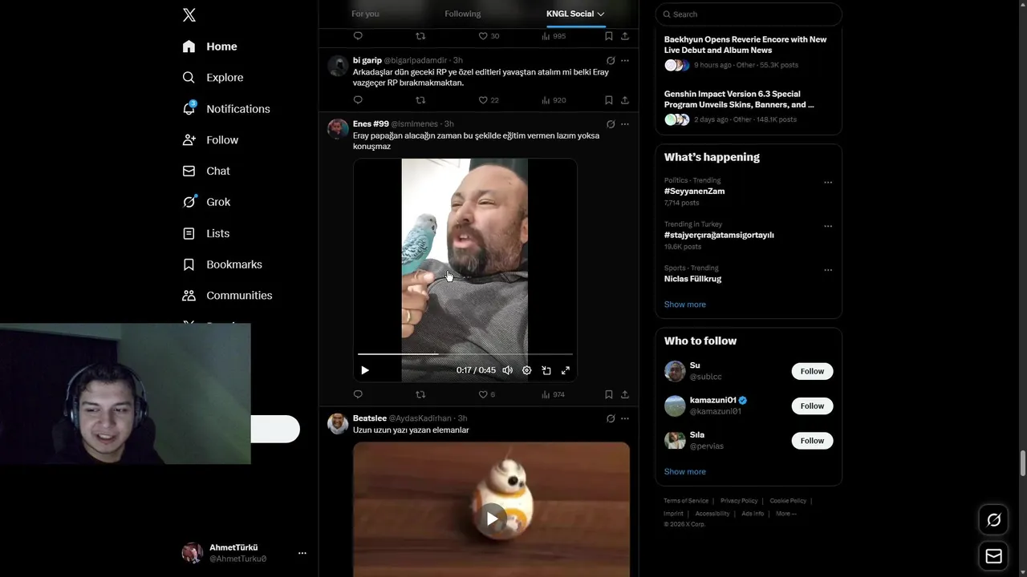The width and height of the screenshot is (1027, 577).
Task: Open account menu next to AhmetTürkü
Action: pos(302,553)
